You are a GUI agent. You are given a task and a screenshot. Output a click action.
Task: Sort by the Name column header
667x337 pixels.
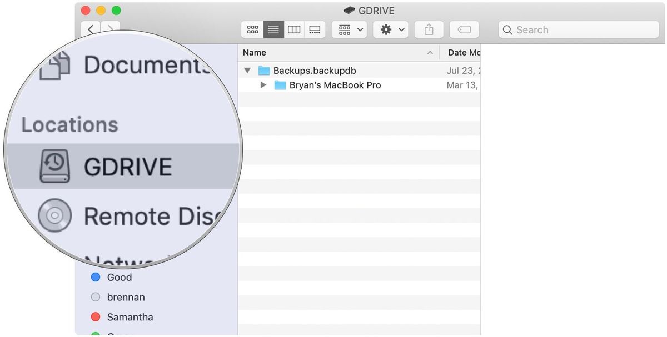253,52
